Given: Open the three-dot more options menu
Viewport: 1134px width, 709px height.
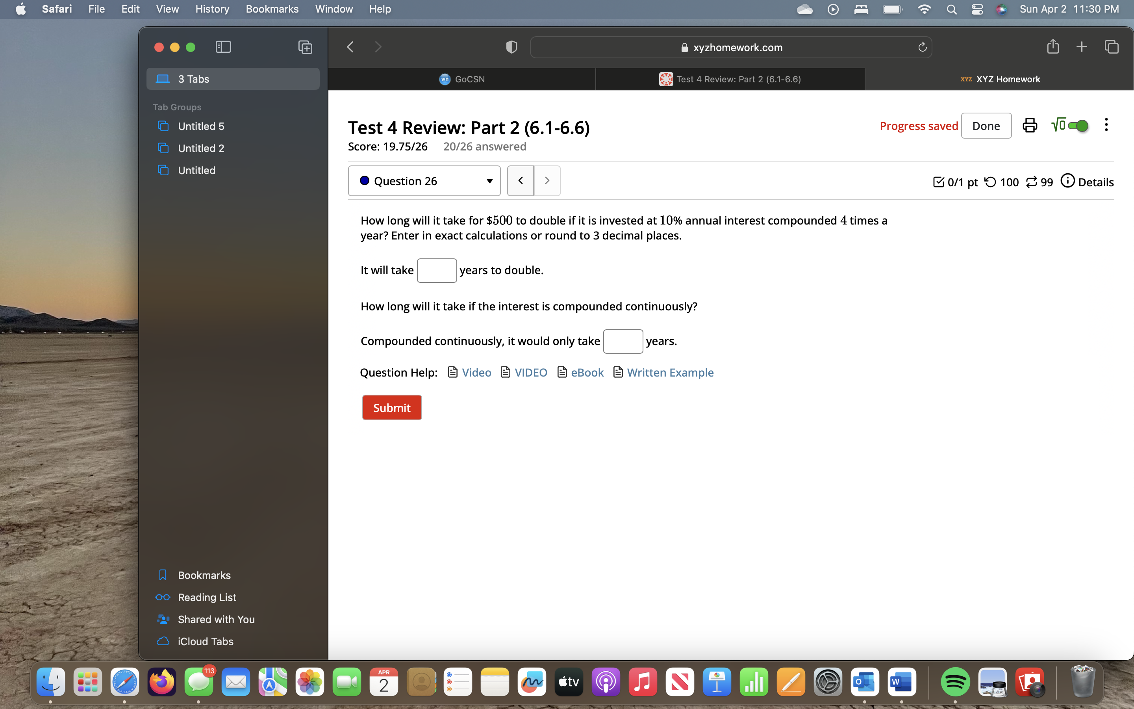Looking at the screenshot, I should [x=1106, y=125].
